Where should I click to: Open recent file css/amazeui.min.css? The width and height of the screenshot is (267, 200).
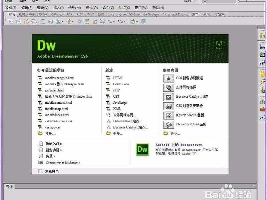[59, 121]
